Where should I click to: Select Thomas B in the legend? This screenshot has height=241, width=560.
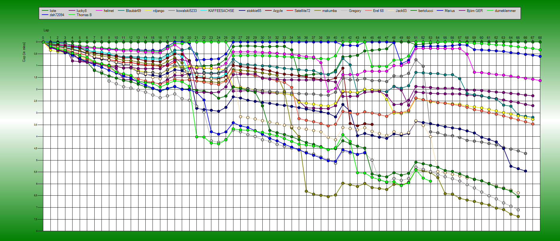point(84,15)
